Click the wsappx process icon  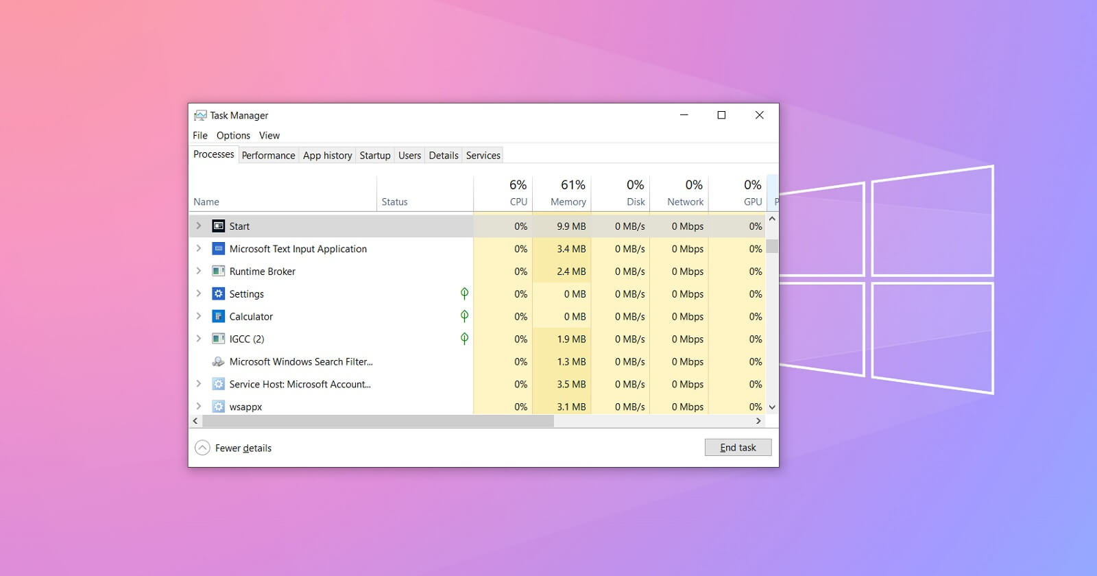tap(218, 406)
